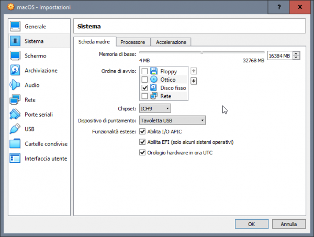
Task: Open the Audio settings section
Action: point(39,85)
